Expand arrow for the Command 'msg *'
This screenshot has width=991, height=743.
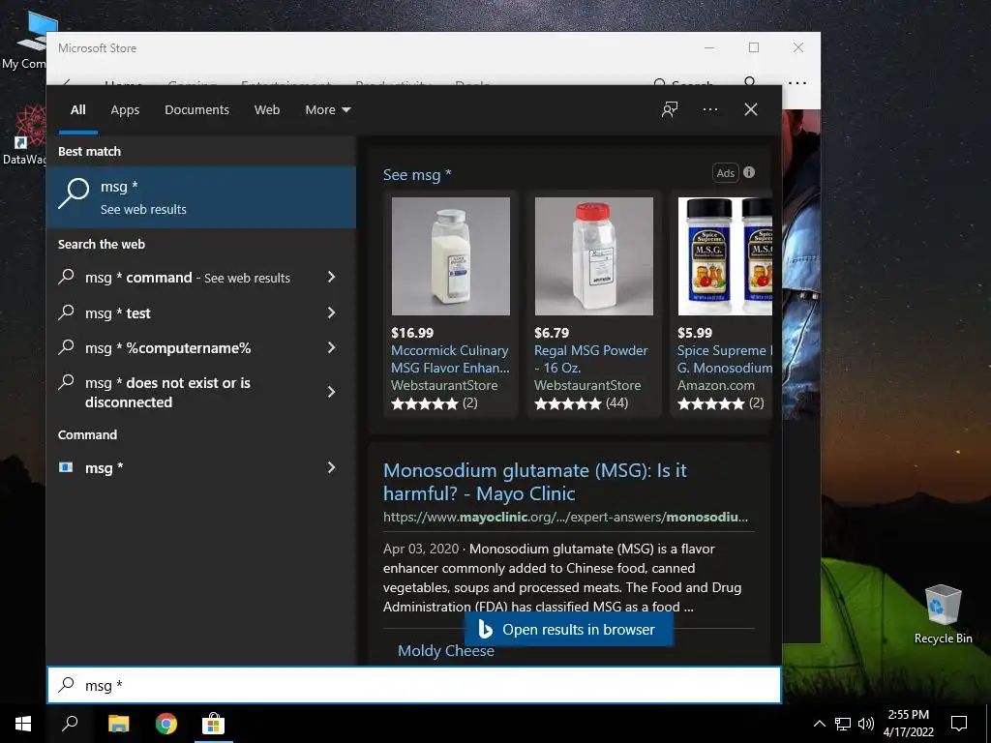click(x=332, y=467)
